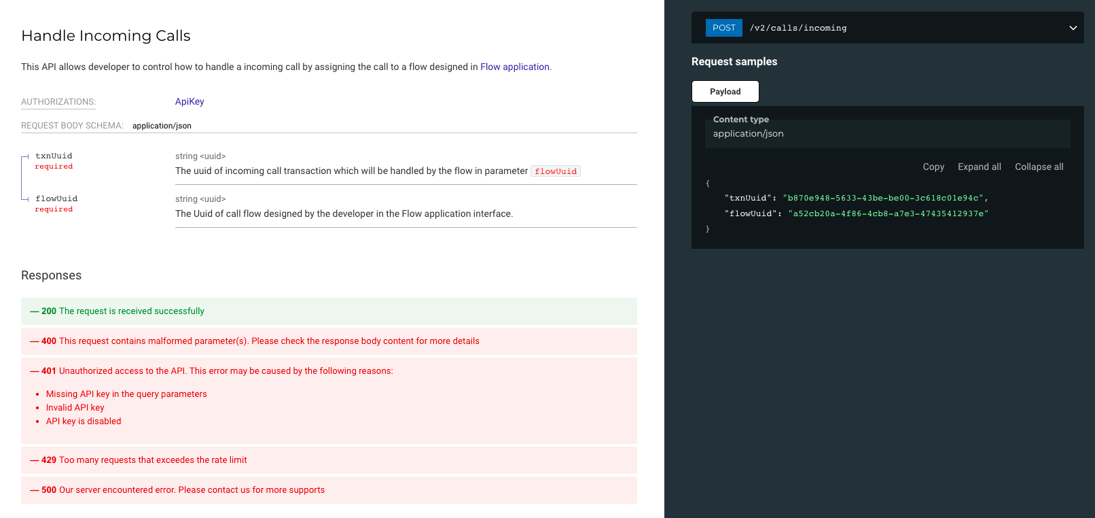Click the application/json content type field
The width and height of the screenshot is (1095, 518).
click(x=887, y=134)
